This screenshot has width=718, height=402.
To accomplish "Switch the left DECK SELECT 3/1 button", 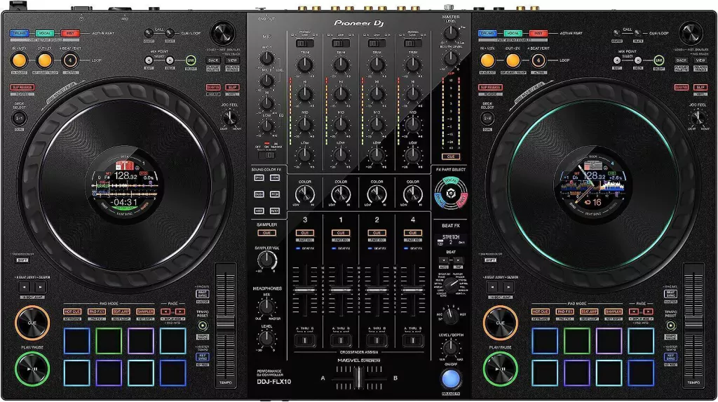I will click(19, 119).
